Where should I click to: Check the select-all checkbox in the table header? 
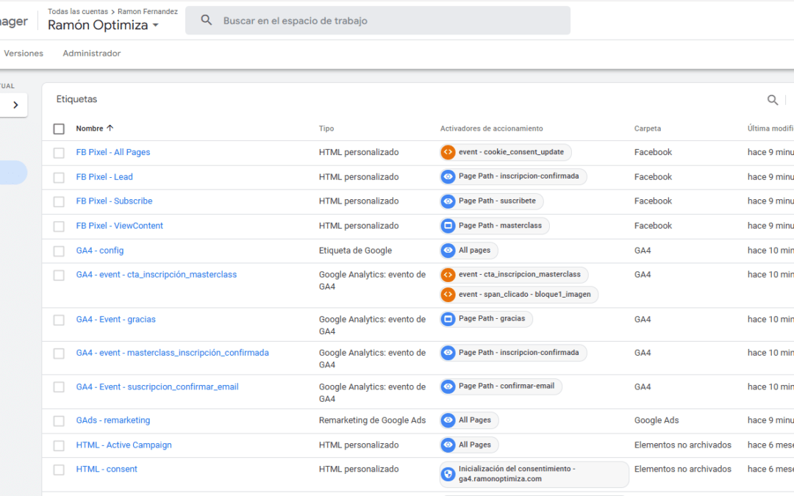[x=59, y=129]
